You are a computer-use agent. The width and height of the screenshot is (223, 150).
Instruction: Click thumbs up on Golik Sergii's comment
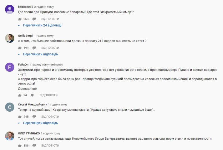click(x=20, y=48)
